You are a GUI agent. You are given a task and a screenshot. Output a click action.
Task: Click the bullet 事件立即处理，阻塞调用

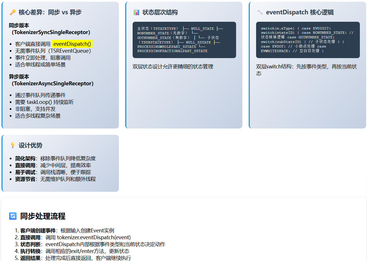click(x=43, y=58)
